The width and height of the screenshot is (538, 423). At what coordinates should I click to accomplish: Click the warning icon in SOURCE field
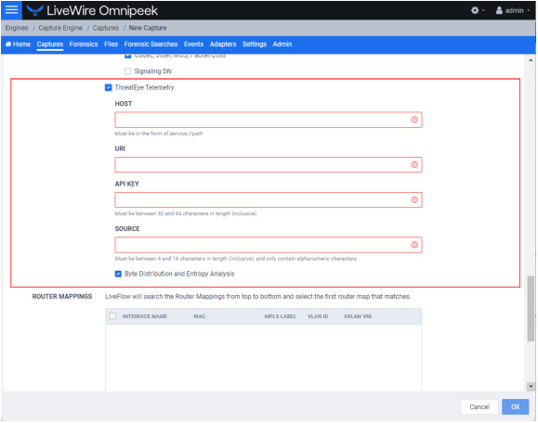click(414, 245)
